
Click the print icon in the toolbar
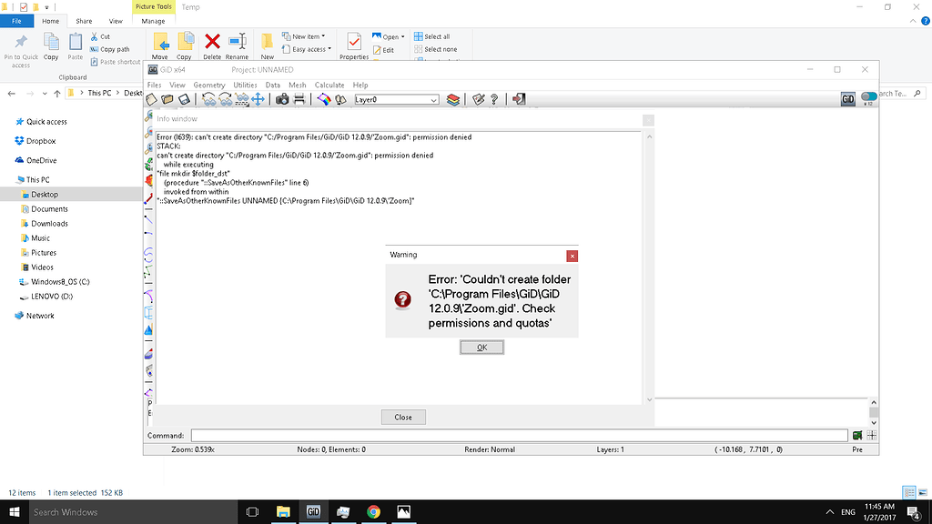pyautogui.click(x=299, y=100)
